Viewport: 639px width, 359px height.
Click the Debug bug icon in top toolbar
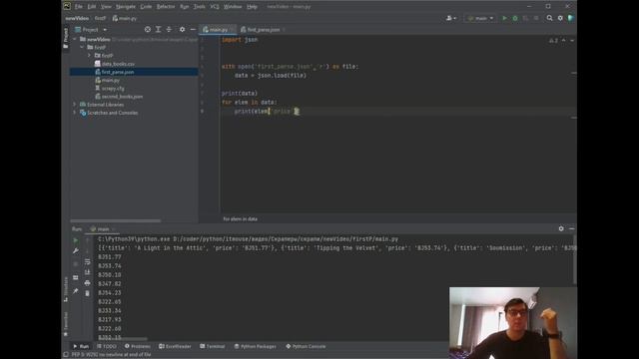coord(515,18)
